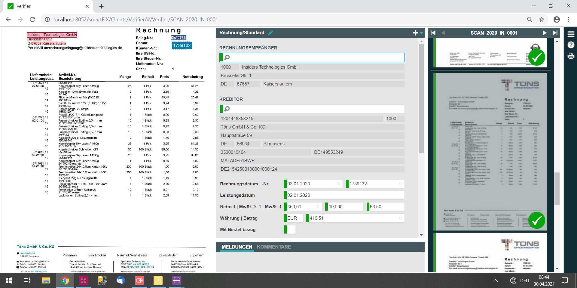Jump to the last document in batch
Viewport: 577px width, 288px height.
555,33
